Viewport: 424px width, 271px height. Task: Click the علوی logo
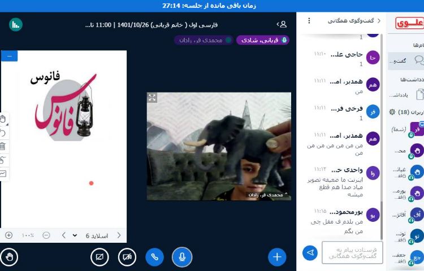(x=409, y=23)
